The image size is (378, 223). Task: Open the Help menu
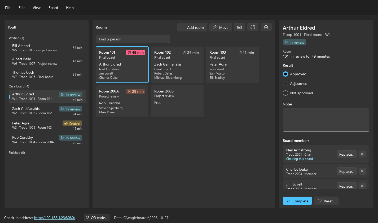70,8
